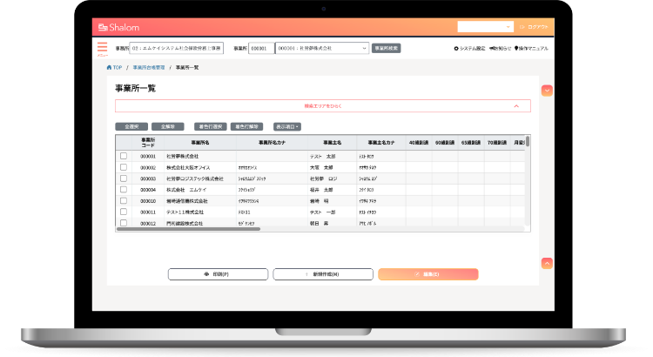This screenshot has width=653, height=357.
Task: Click the lower orange up-arrow button
Action: coord(547,263)
